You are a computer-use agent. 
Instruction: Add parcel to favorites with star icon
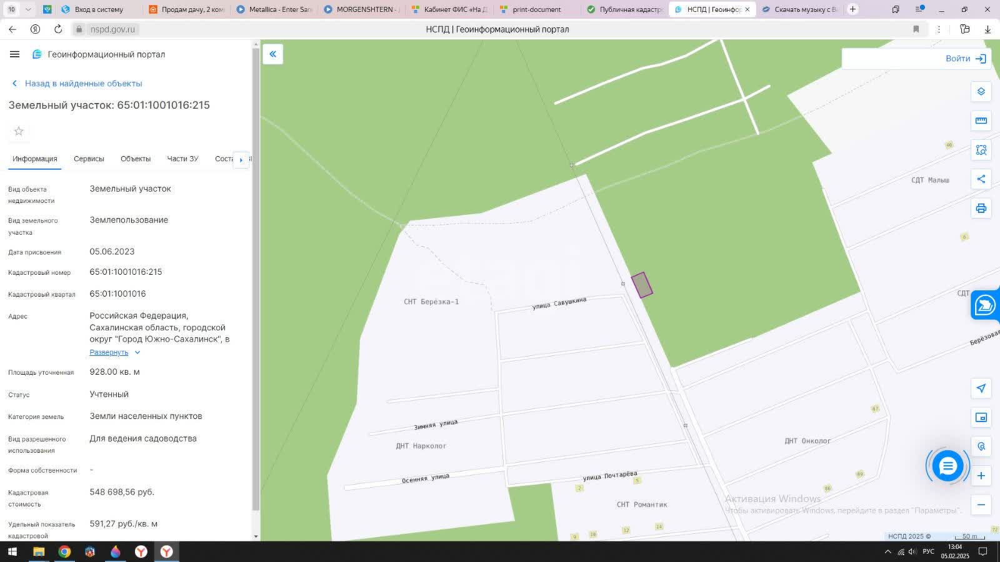(x=19, y=131)
